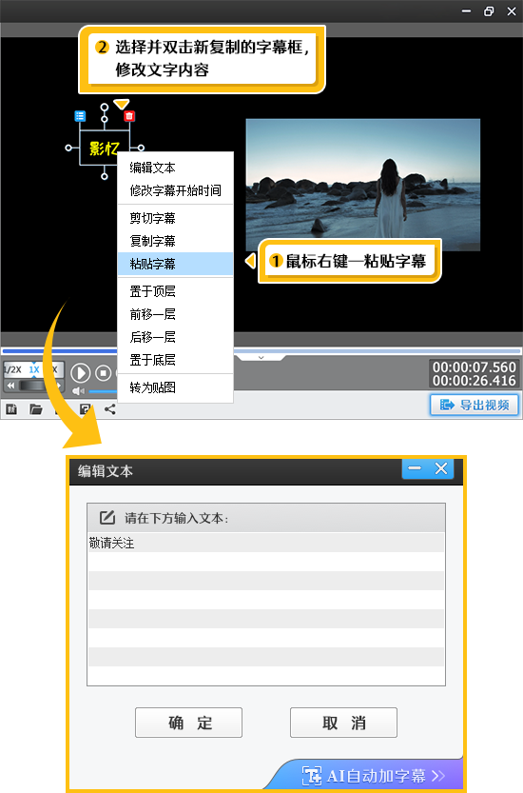
Task: Select 复制字幕 in the context menu
Action: 175,241
